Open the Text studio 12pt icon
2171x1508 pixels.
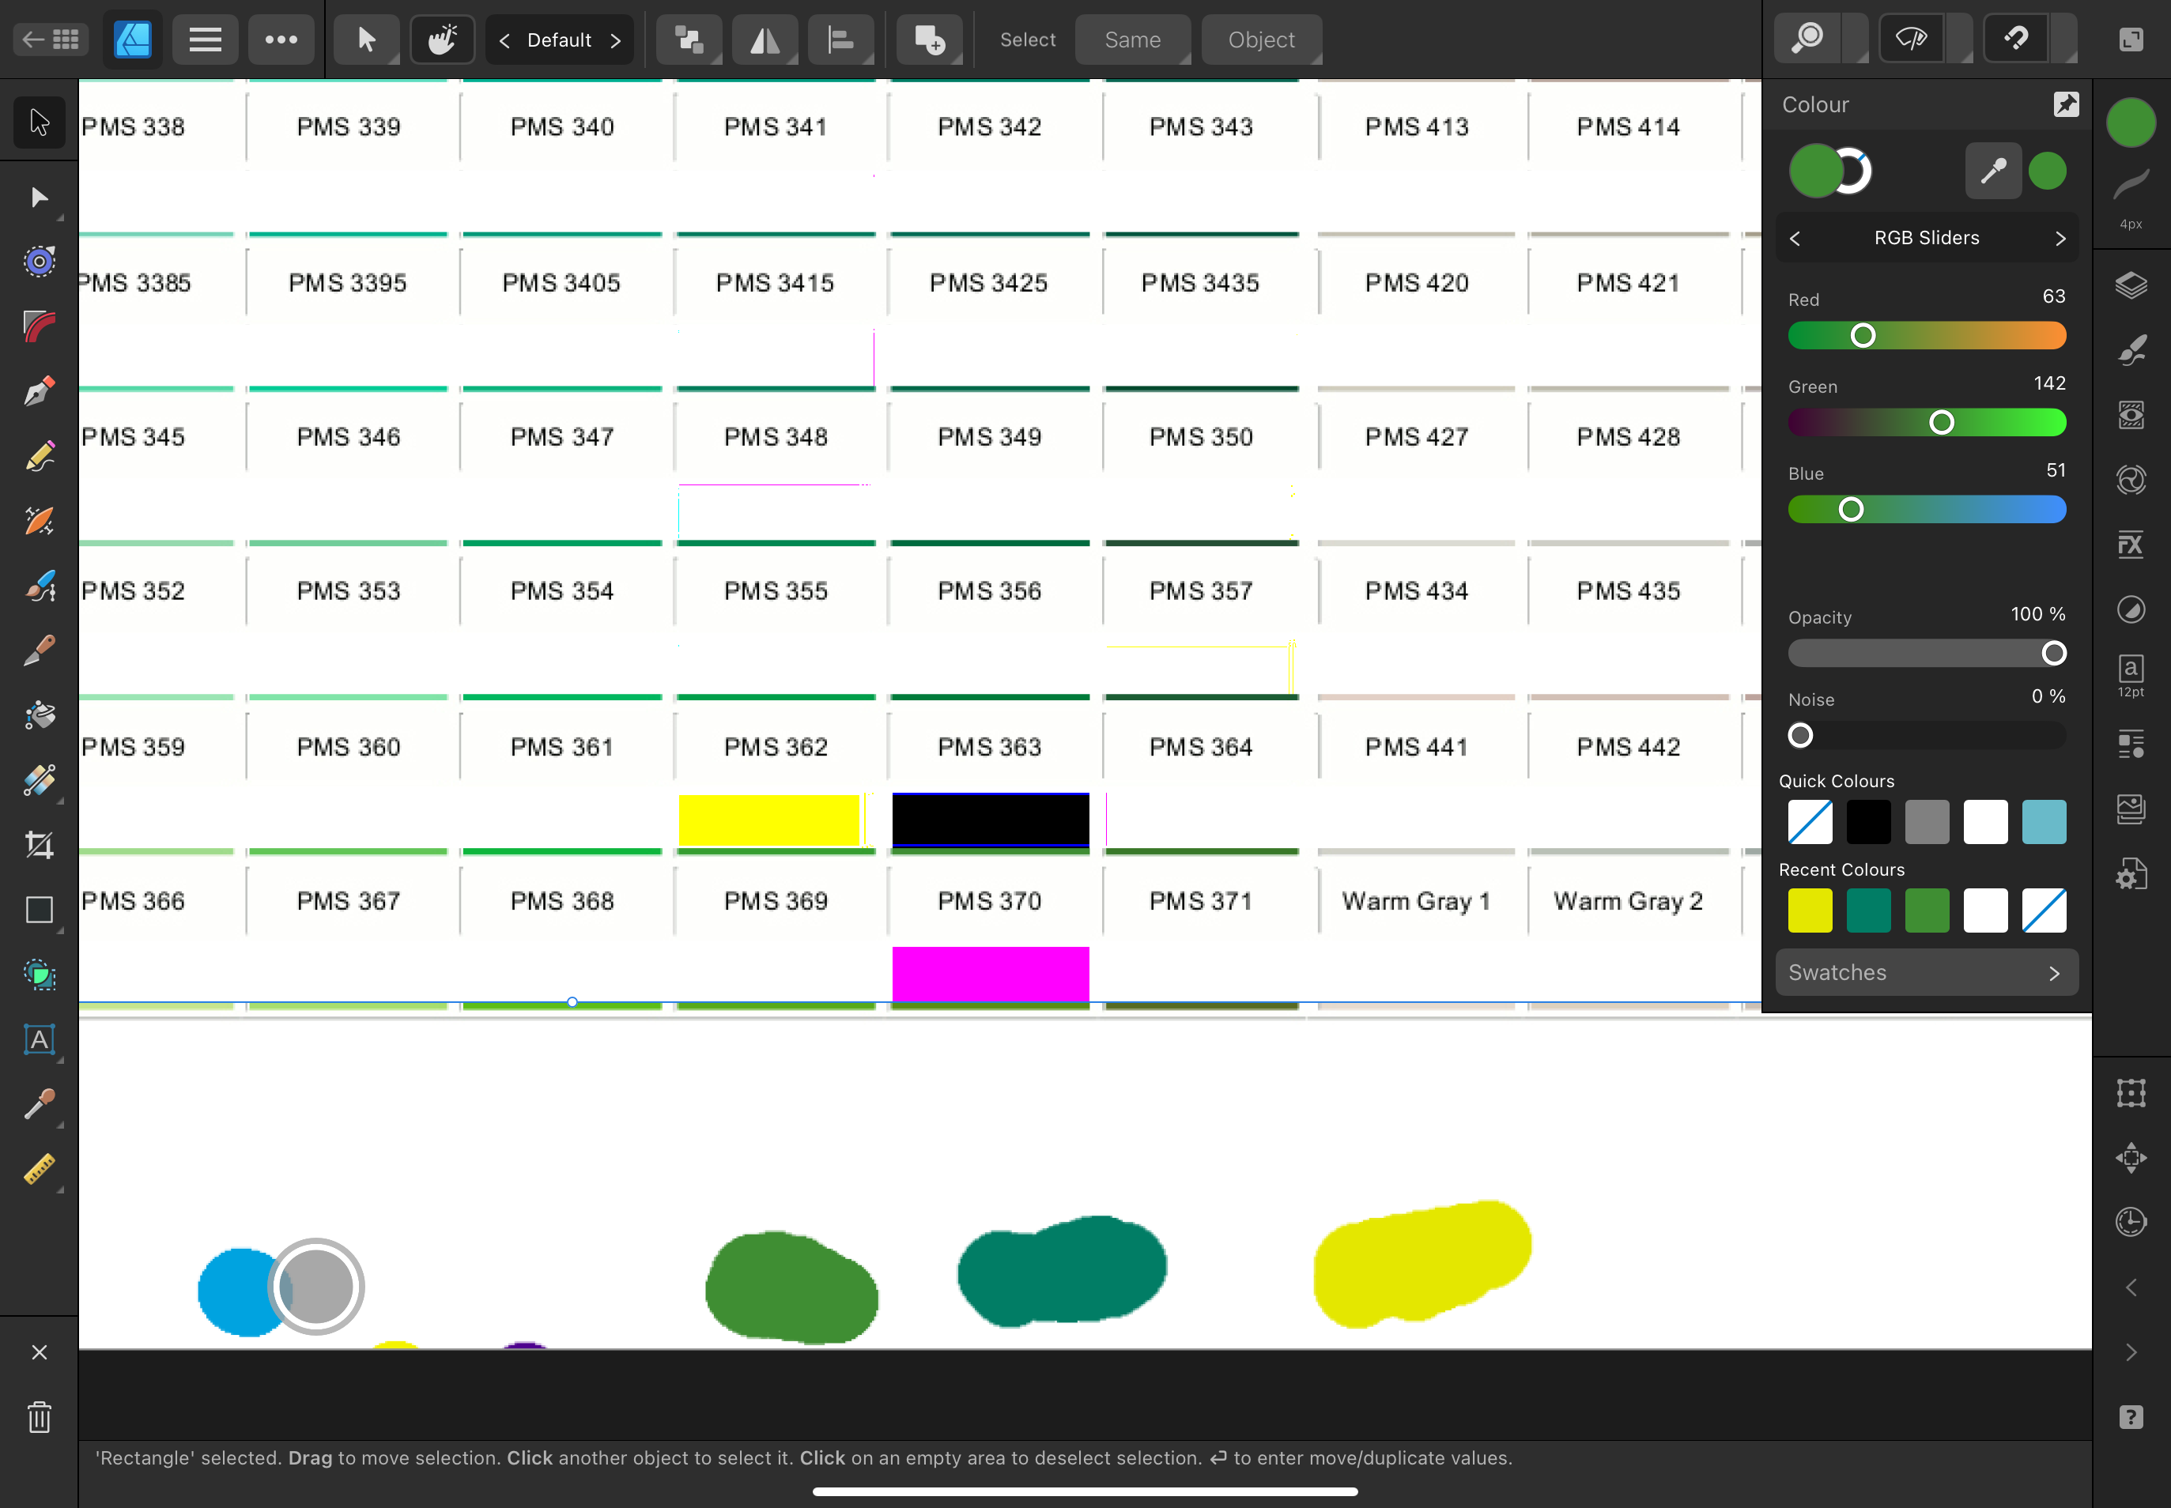click(2131, 675)
